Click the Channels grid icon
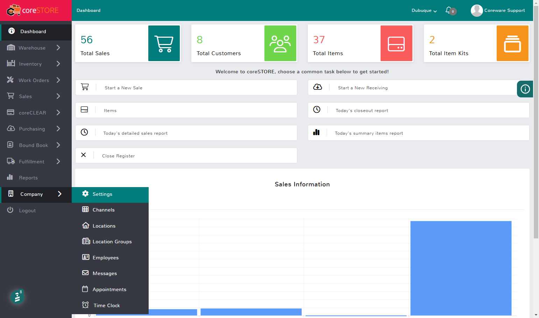 (x=85, y=209)
